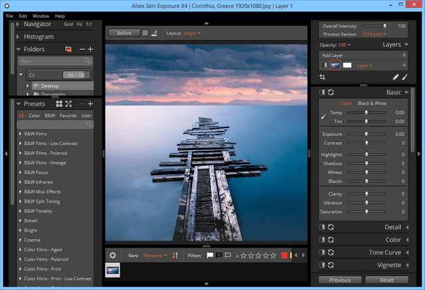Open the Layout Single dropdown
425x290 pixels.
192,33
